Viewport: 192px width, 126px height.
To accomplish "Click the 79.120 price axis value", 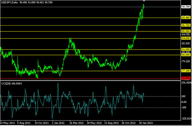I will coord(186,61).
